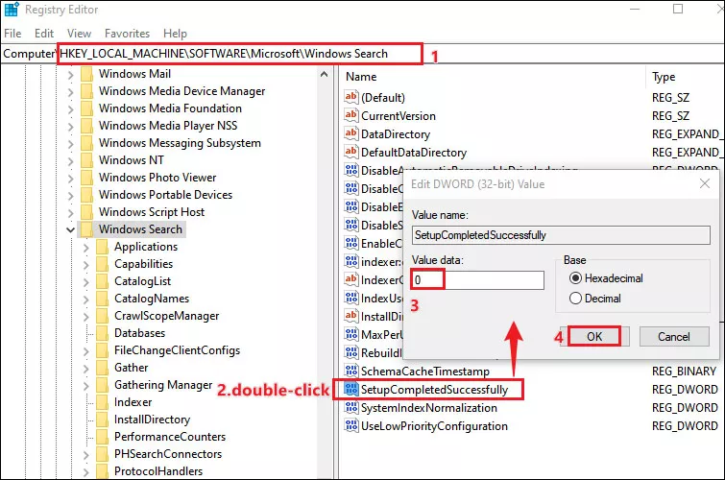
Task: Expand the Windows Portable Devices node
Action: coord(70,195)
